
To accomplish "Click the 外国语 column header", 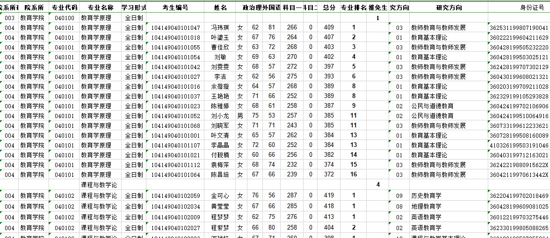I will point(272,8).
